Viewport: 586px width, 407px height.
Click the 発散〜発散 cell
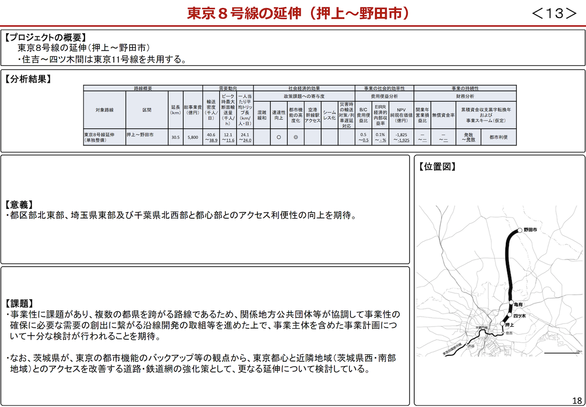pyautogui.click(x=468, y=137)
